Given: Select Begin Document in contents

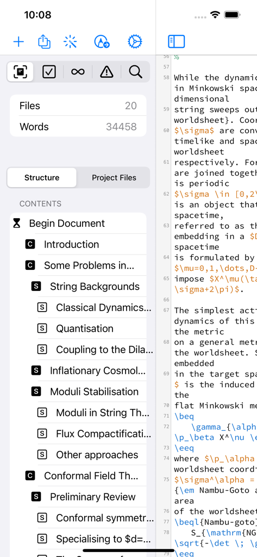Looking at the screenshot, I should (x=78, y=224).
